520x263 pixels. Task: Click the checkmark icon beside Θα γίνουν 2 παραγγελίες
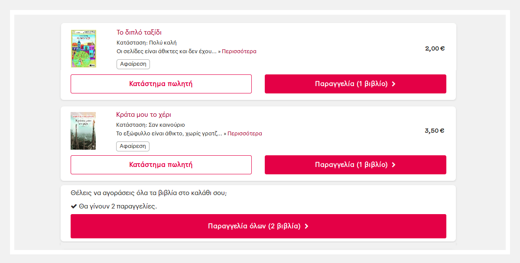74,206
